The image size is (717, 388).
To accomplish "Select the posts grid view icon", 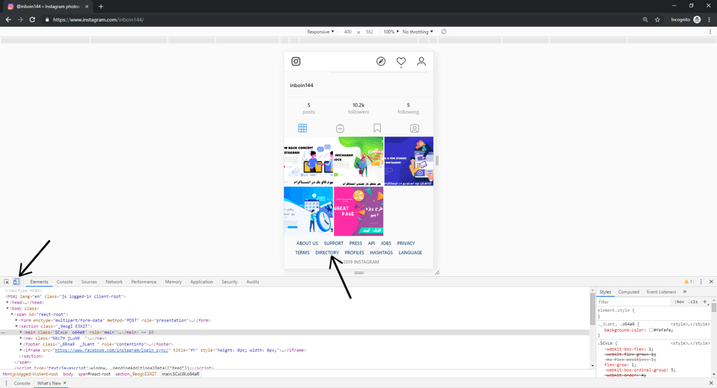I will (x=302, y=128).
